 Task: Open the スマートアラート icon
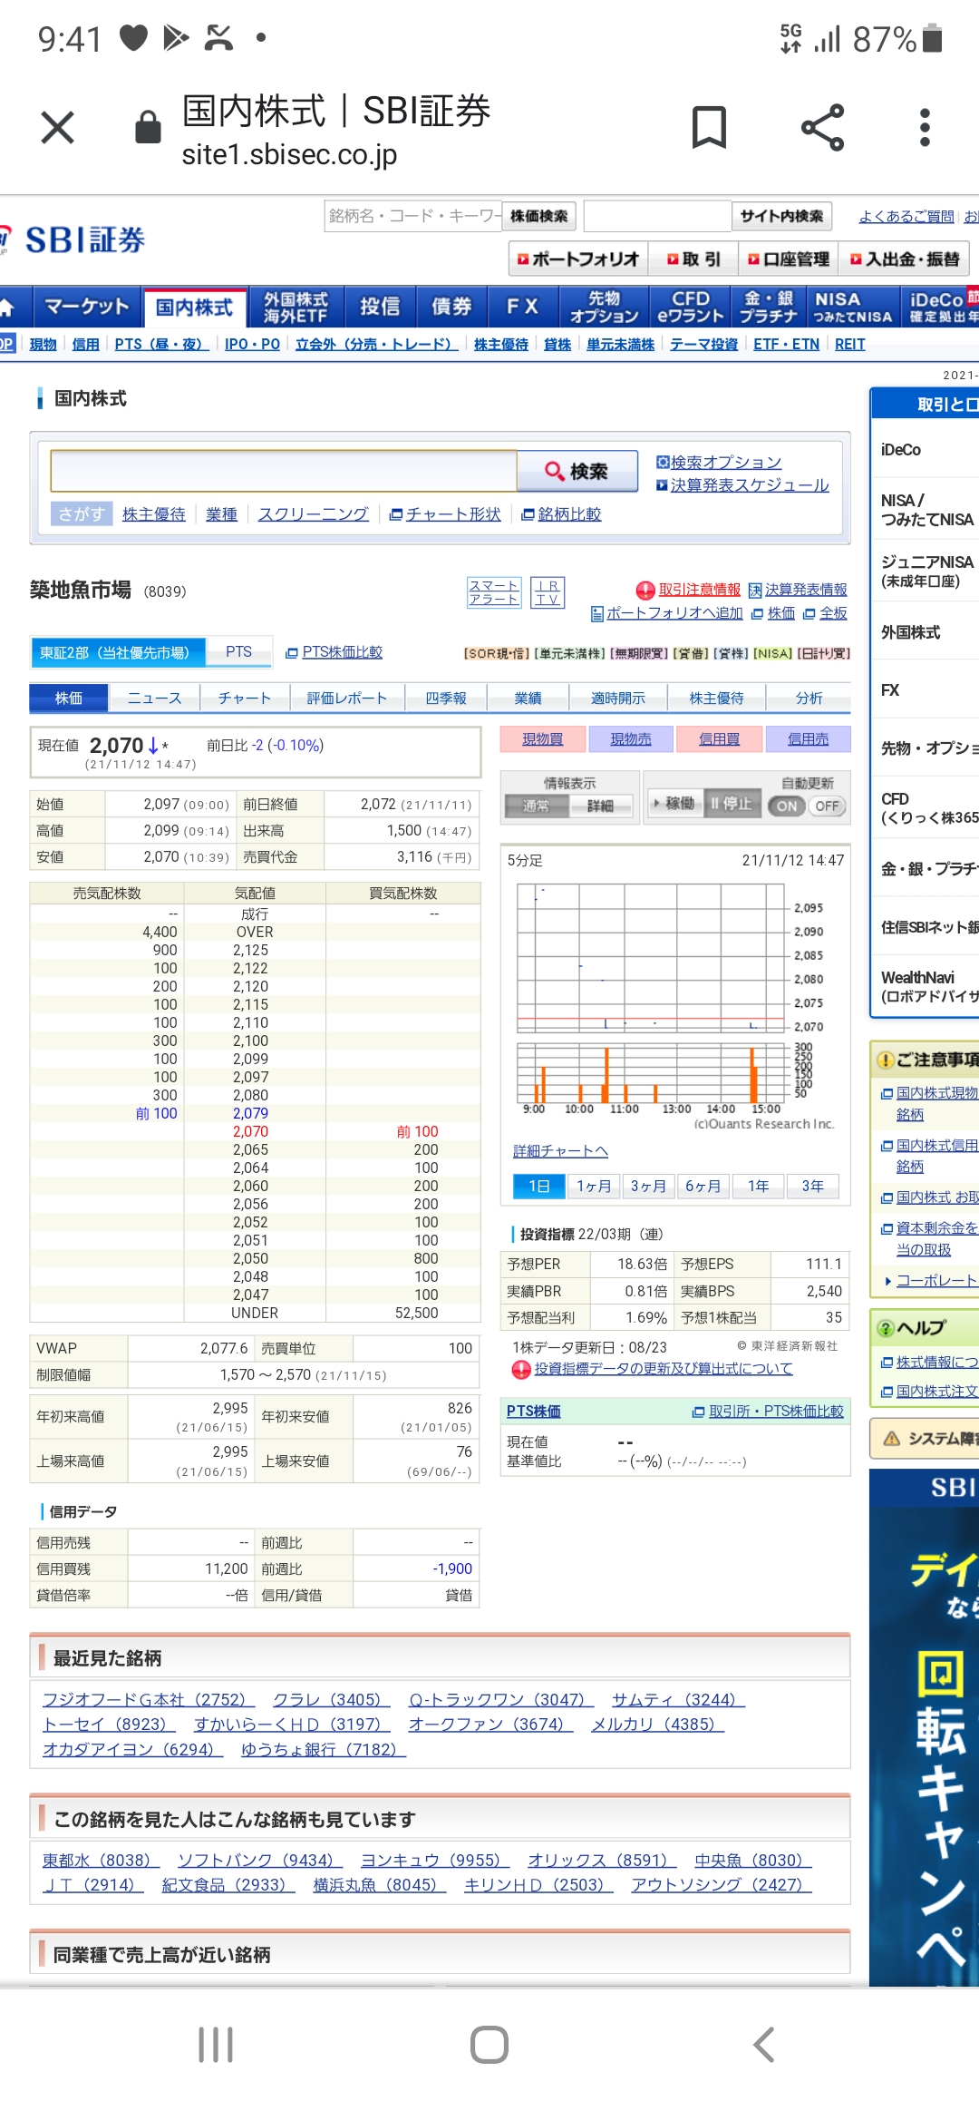click(x=494, y=592)
